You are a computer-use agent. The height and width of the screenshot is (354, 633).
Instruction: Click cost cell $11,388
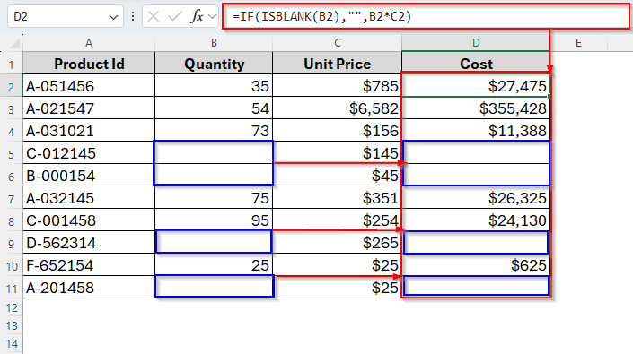476,131
